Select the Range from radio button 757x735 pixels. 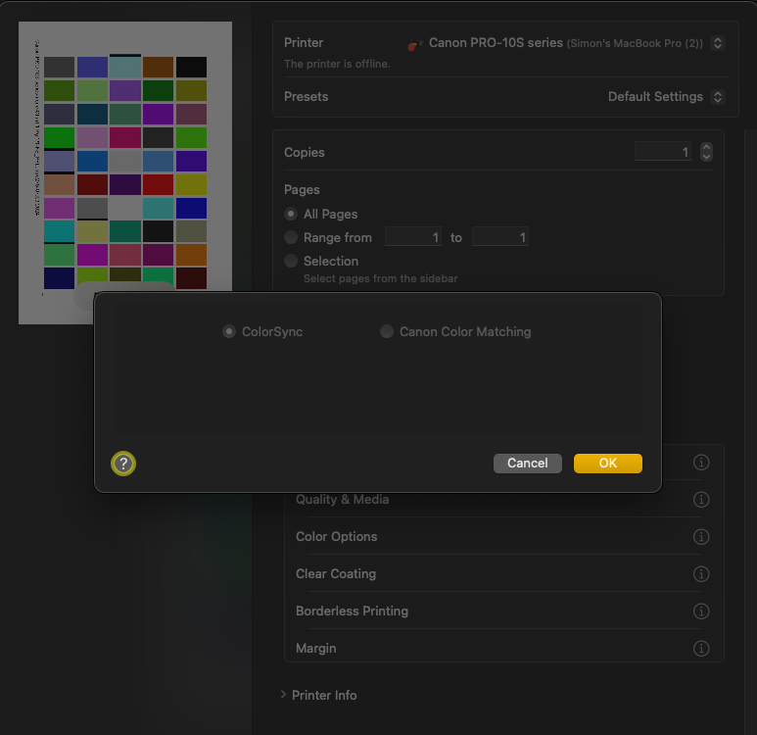click(x=291, y=237)
